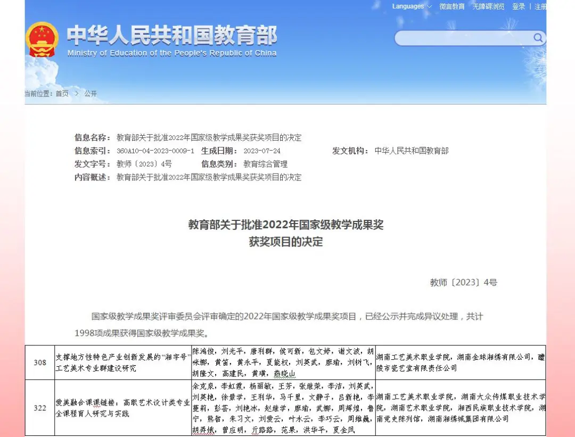The height and width of the screenshot is (437, 575).
Task: Click the national emblem logo
Action: (42, 39)
